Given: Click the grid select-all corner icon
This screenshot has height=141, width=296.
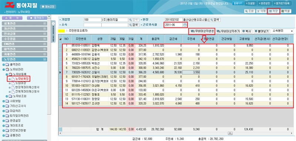Looking at the screenshot, I should (60, 39).
